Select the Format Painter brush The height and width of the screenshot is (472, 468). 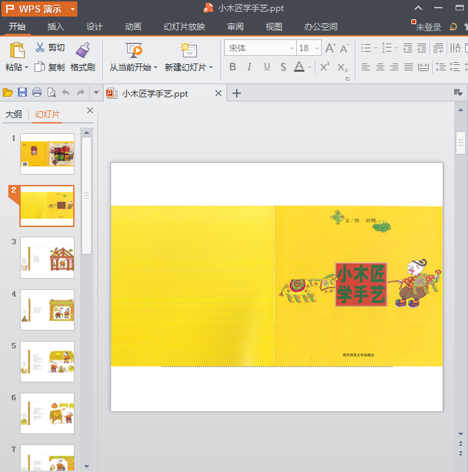click(83, 50)
